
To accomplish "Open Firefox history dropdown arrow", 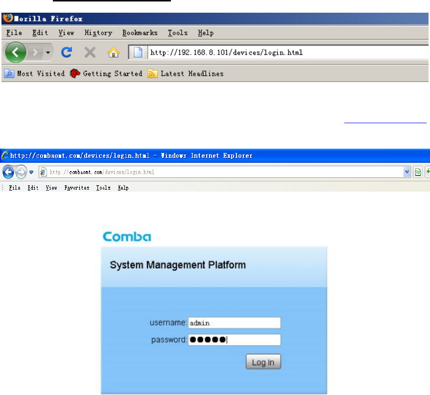I will click(x=48, y=52).
